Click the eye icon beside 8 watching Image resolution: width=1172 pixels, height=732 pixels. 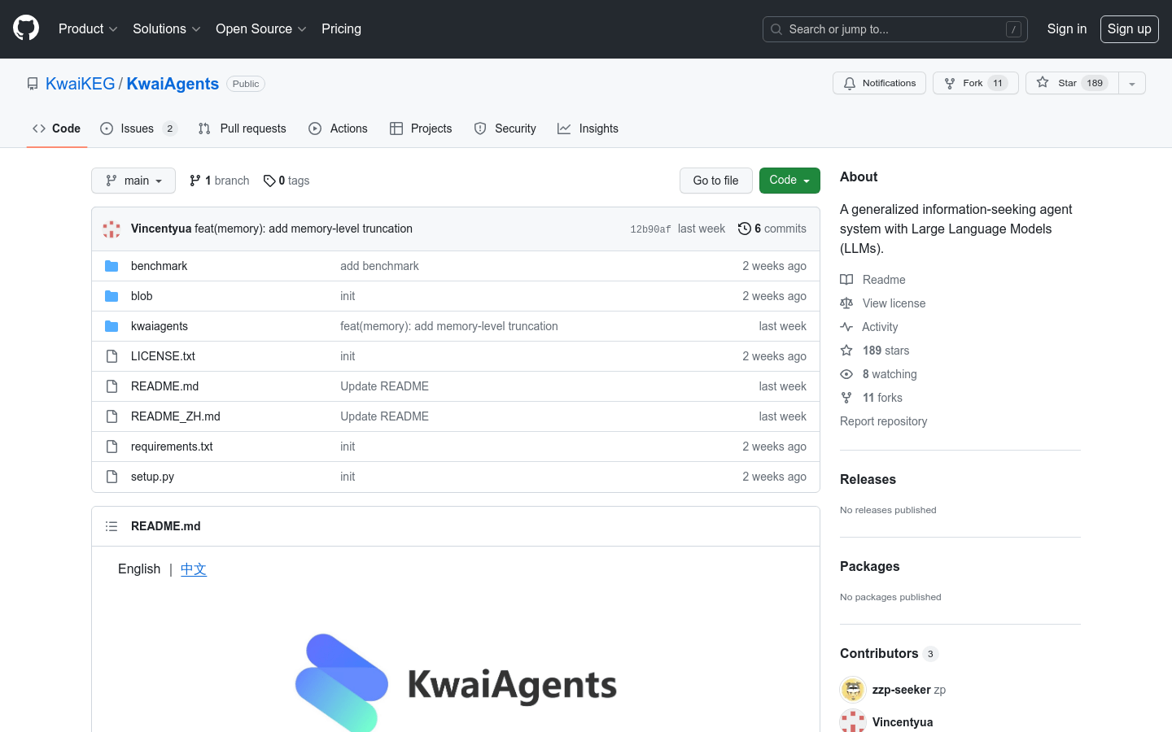pos(846,373)
